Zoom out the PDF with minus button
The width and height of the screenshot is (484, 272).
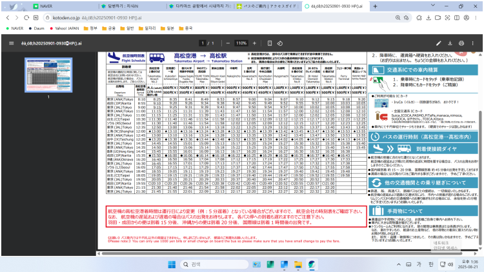pos(228,43)
